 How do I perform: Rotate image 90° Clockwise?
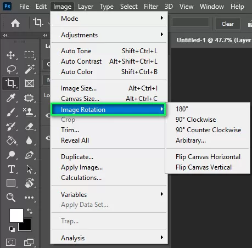208,120
